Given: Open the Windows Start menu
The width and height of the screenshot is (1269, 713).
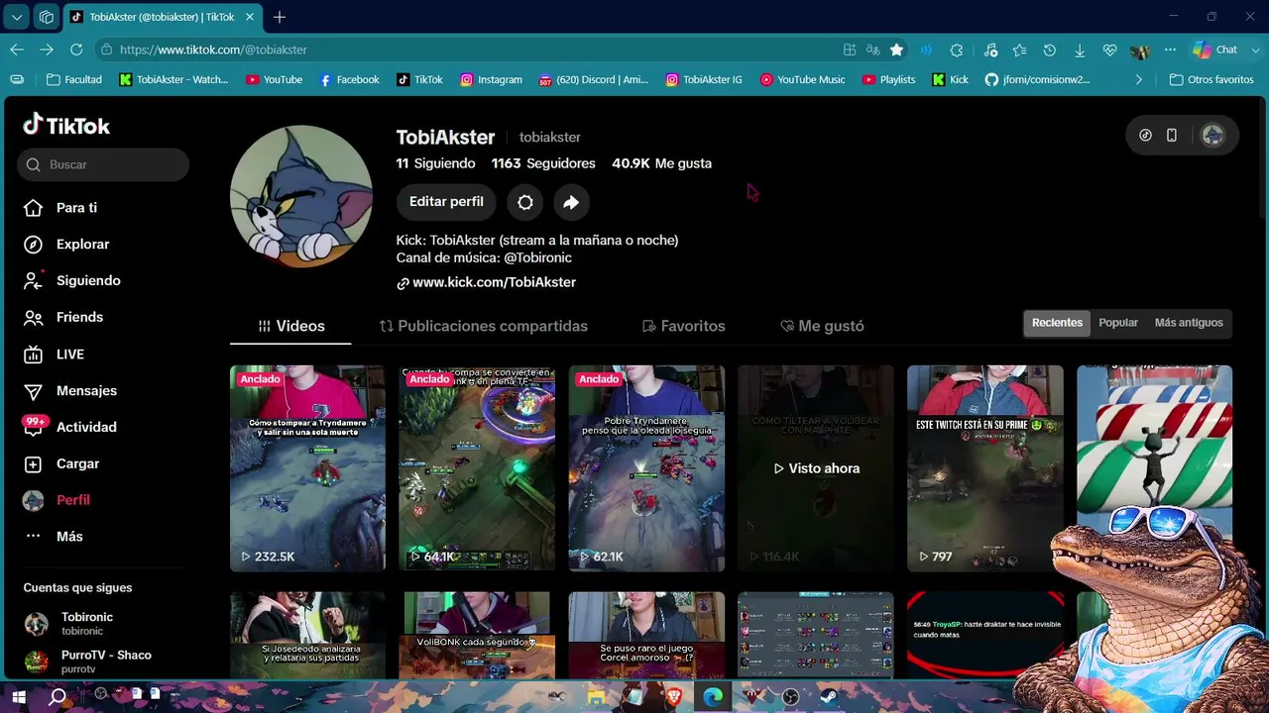Looking at the screenshot, I should [18, 697].
